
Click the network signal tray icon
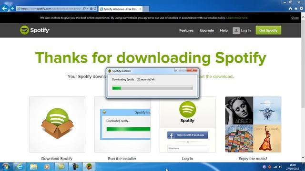pos(275,167)
